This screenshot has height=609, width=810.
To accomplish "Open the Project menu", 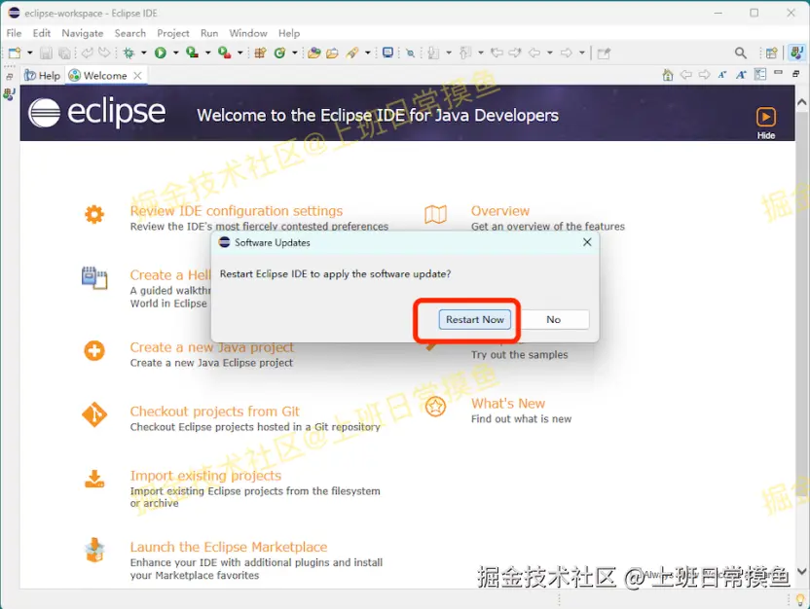I will [x=173, y=33].
